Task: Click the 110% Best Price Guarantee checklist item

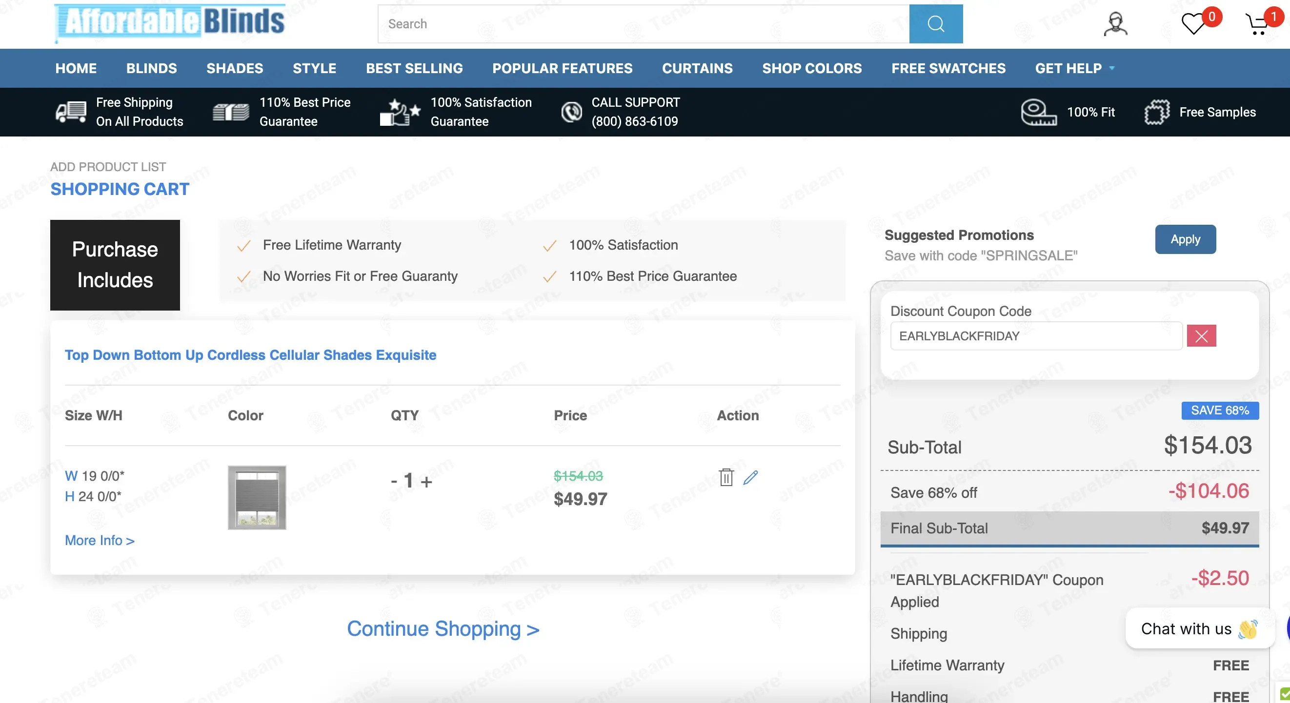Action: [x=652, y=276]
